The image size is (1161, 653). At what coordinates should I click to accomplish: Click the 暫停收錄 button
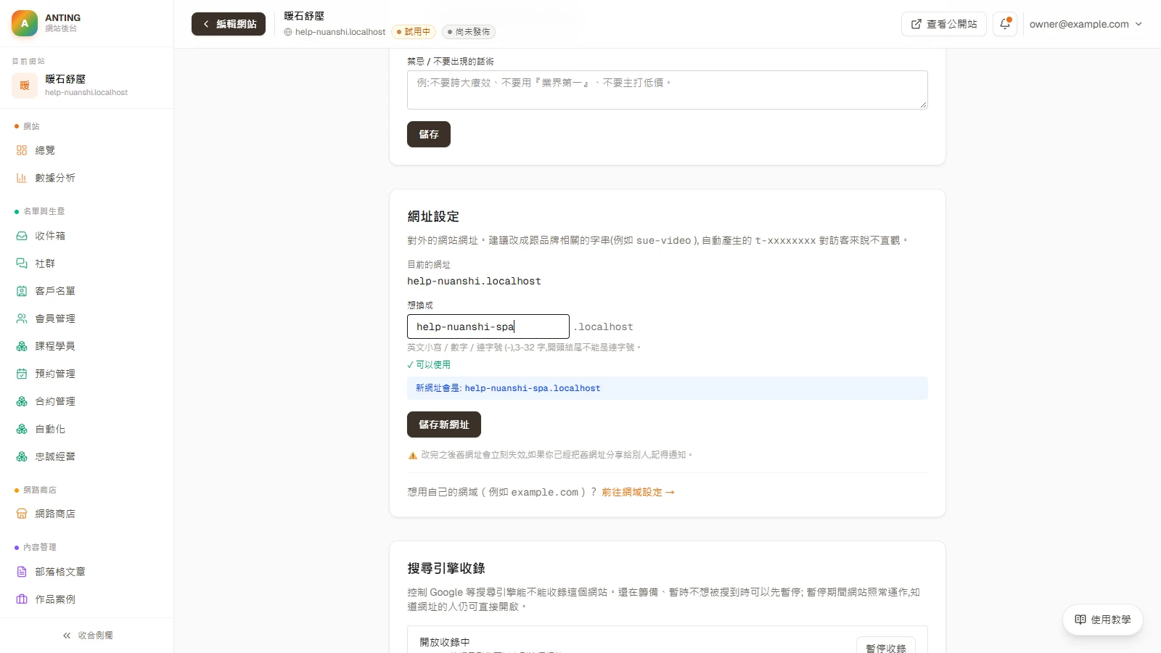[886, 648]
